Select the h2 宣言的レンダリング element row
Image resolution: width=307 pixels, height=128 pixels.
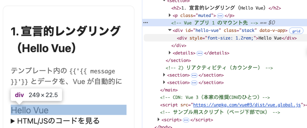click(x=226, y=8)
